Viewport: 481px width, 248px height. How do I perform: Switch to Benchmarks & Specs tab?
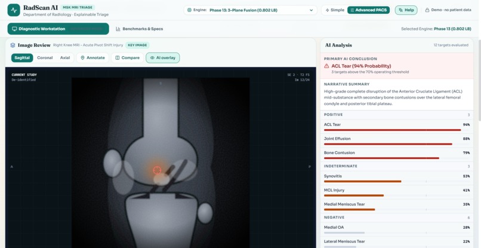point(139,29)
